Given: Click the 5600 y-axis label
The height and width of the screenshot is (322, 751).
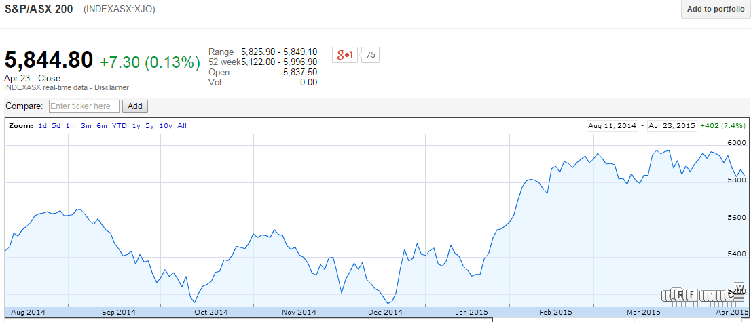Looking at the screenshot, I should (738, 217).
